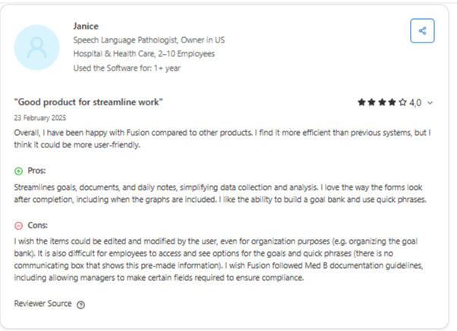Click the empty fifth rating star
457x331 pixels.
click(402, 102)
